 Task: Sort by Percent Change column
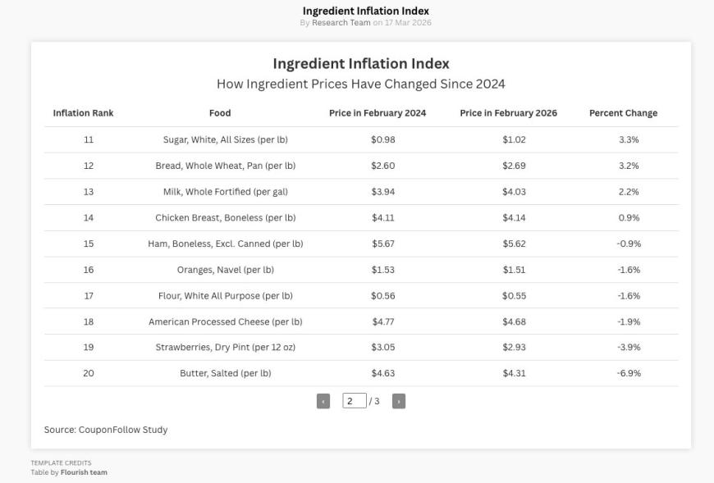pyautogui.click(x=622, y=112)
